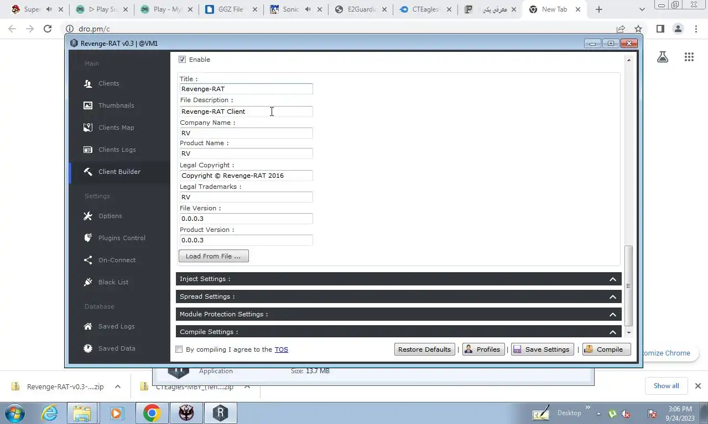
Task: Open Chrome tab search dropdown
Action: click(x=642, y=9)
